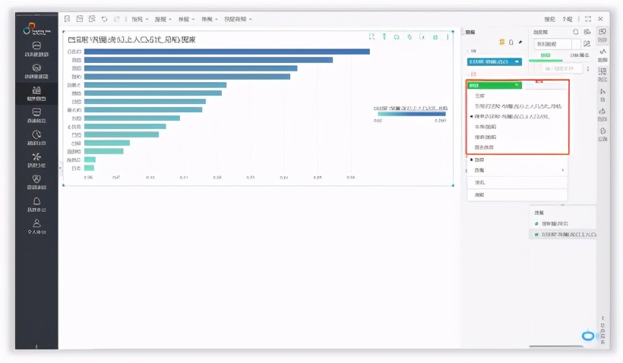Expand the submenu arrow in the lower context menu
This screenshot has height=363, width=623.
(x=563, y=170)
